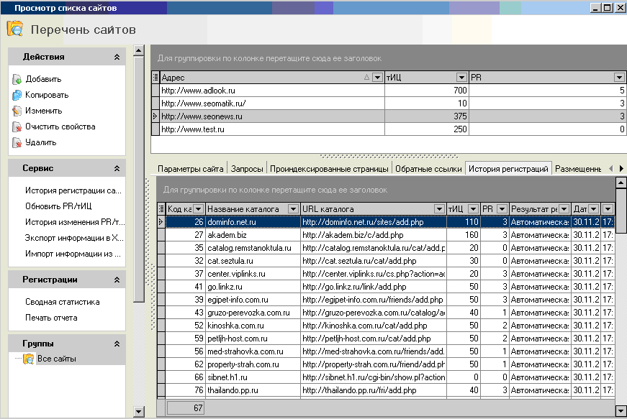Viewport: 627px width, 419px height.
Task: Open Сводная статистика
Action: point(62,302)
